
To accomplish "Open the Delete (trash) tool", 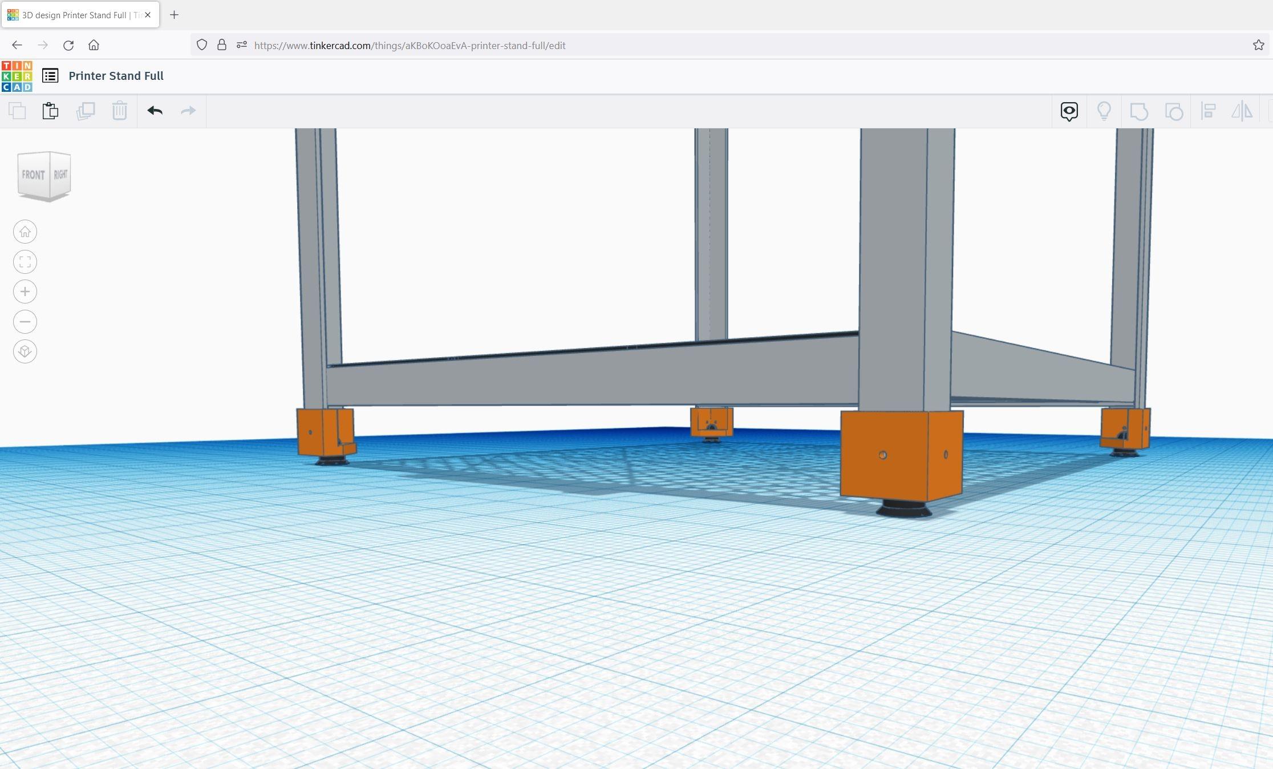I will [120, 111].
